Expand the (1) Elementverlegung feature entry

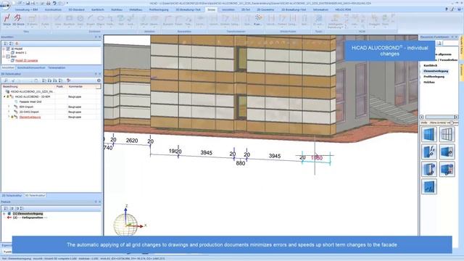pyautogui.click(x=4, y=214)
